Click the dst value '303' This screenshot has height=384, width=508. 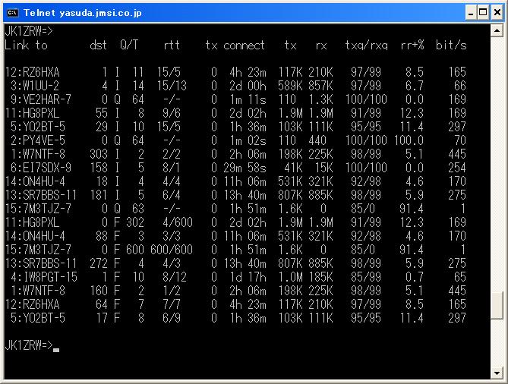[99, 154]
